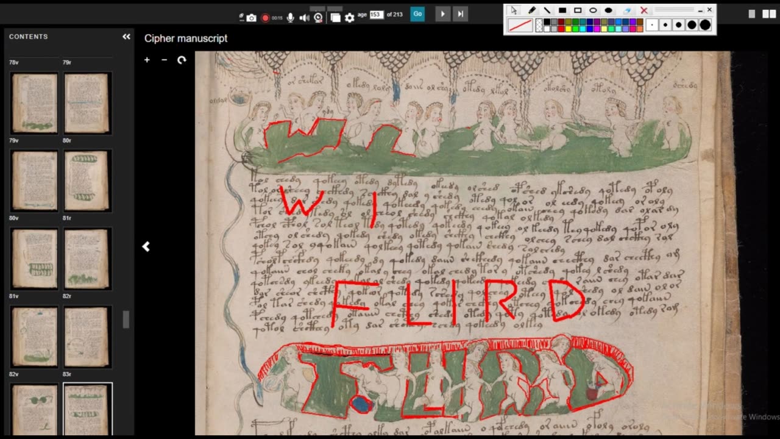The width and height of the screenshot is (780, 439).
Task: Select the second smallest brush size dot
Action: tap(665, 25)
